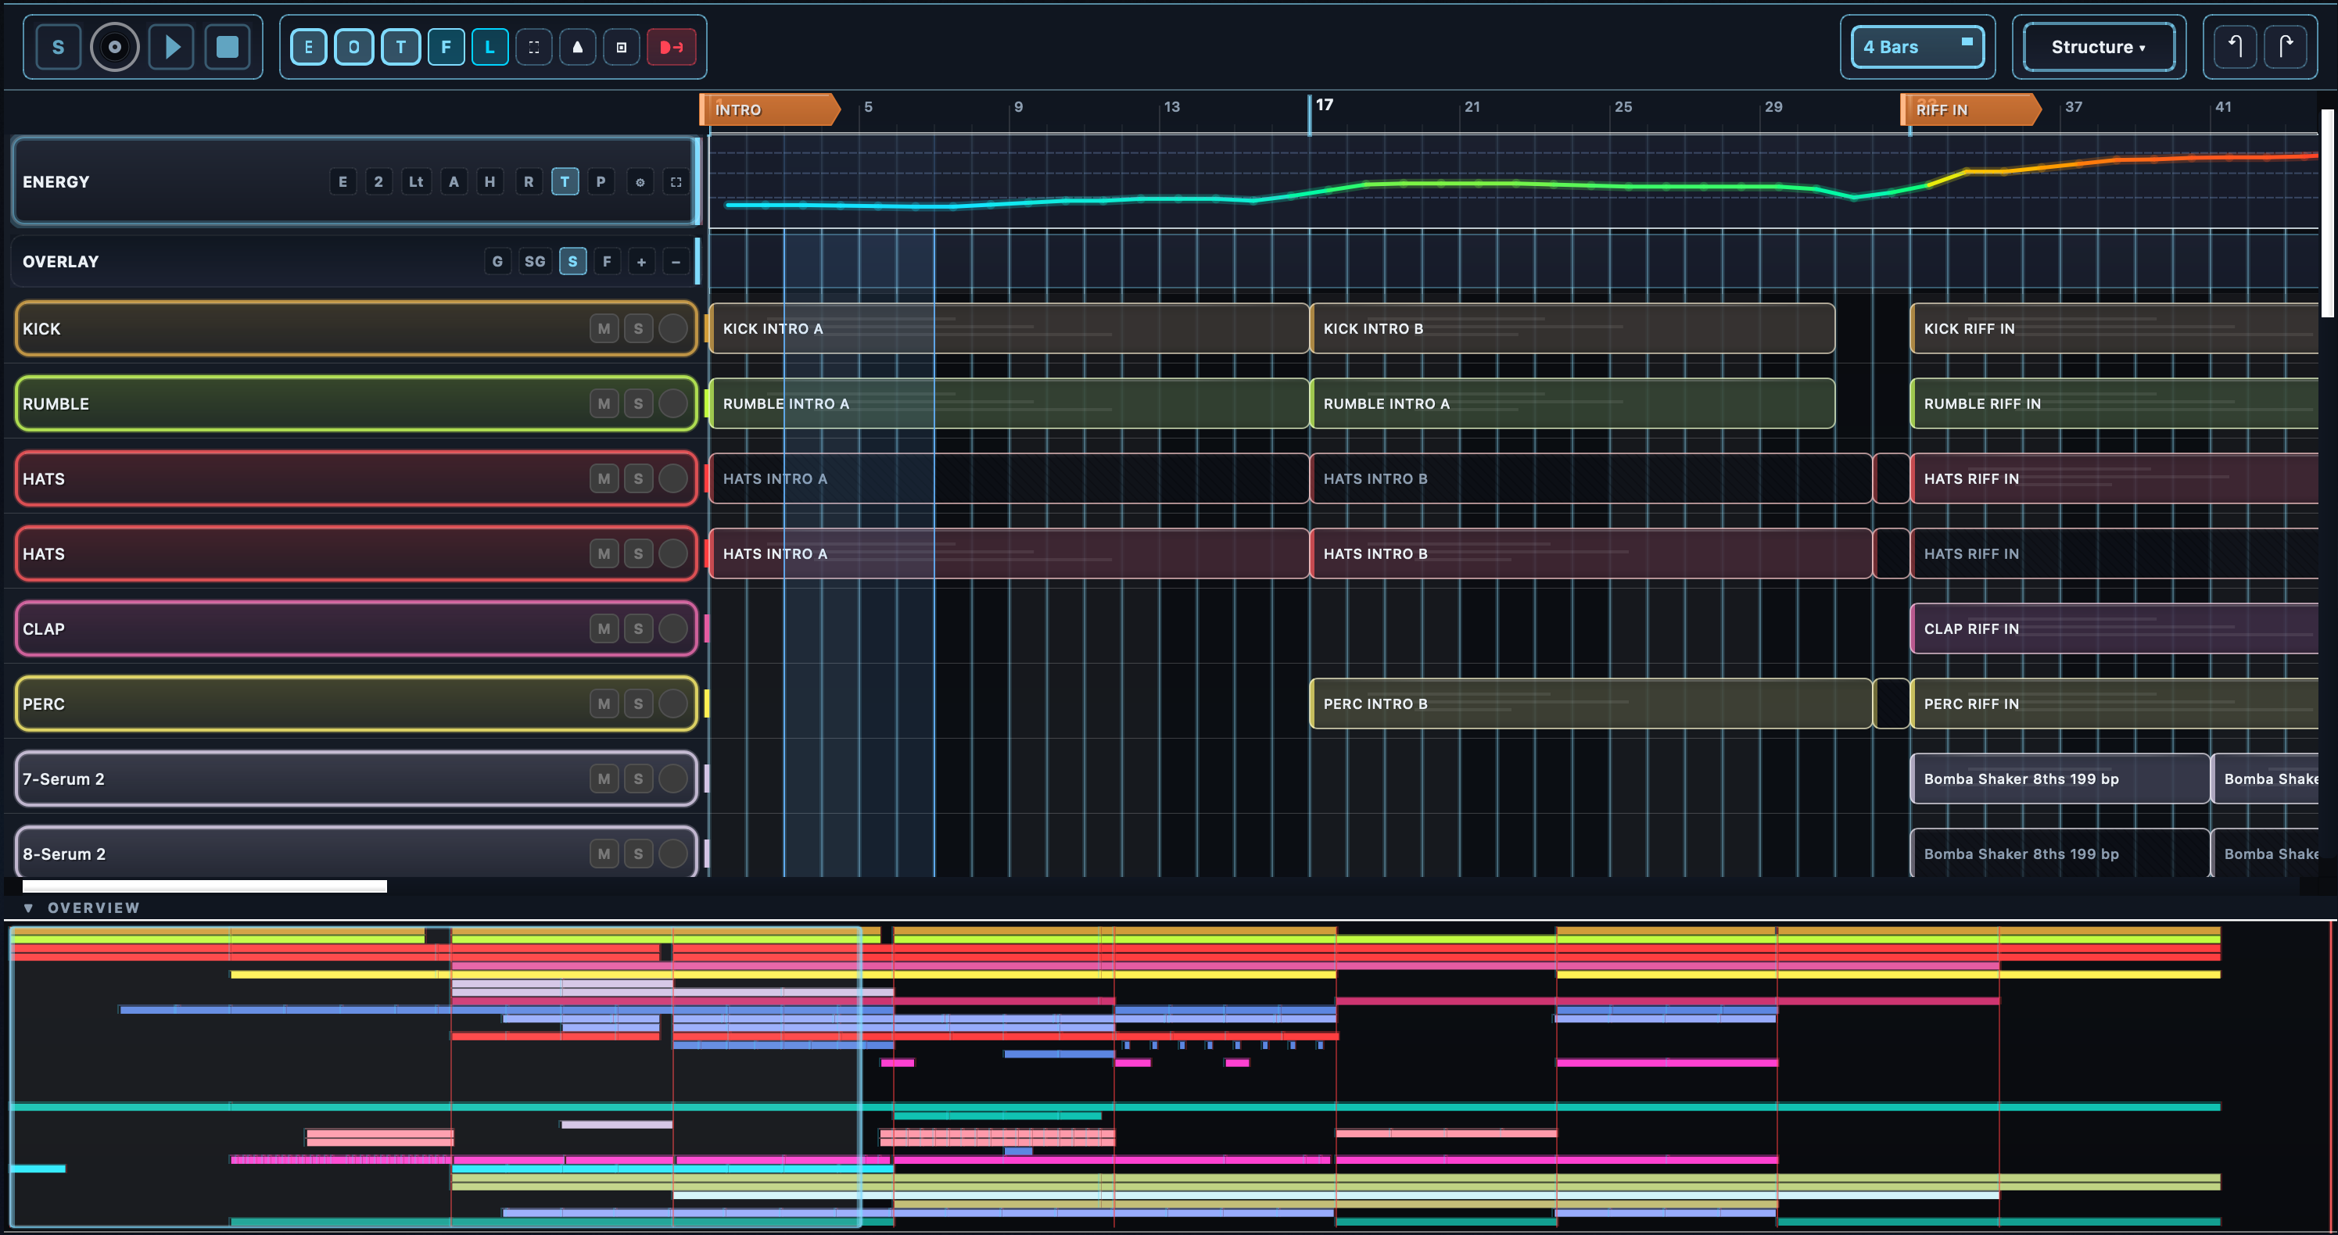
Task: Select the KICK INTRO B clip
Action: (x=1572, y=328)
